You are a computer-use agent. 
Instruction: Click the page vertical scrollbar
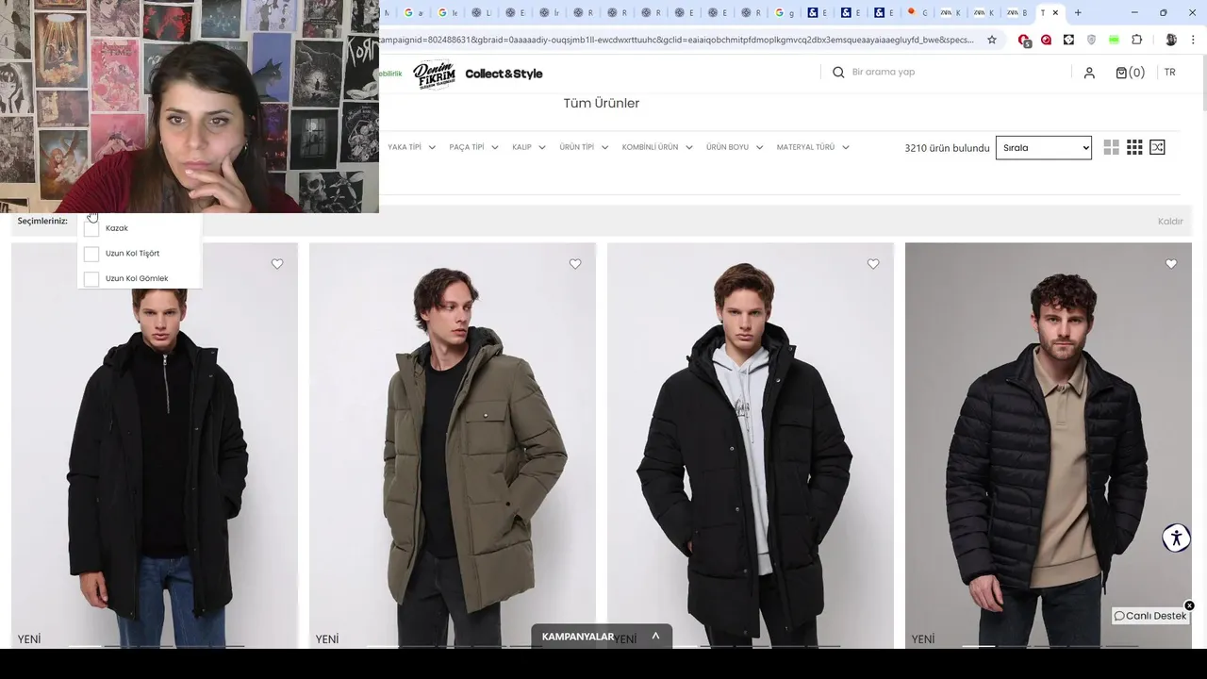pos(1202,85)
